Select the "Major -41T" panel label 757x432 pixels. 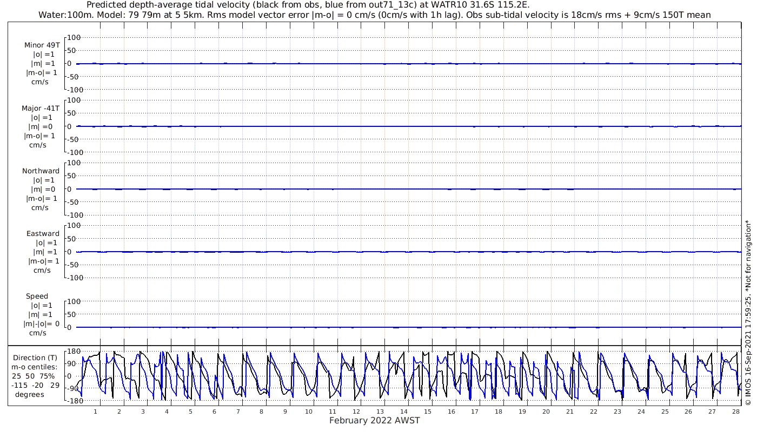point(41,108)
